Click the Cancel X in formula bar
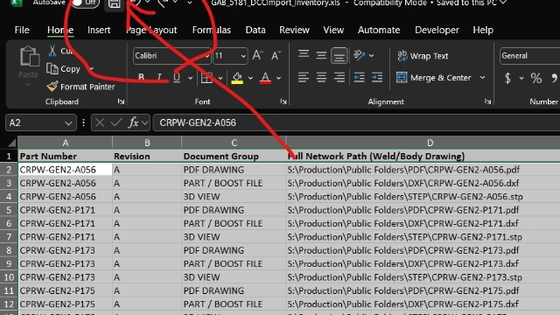Screen dimensions: 560x315 (100, 122)
